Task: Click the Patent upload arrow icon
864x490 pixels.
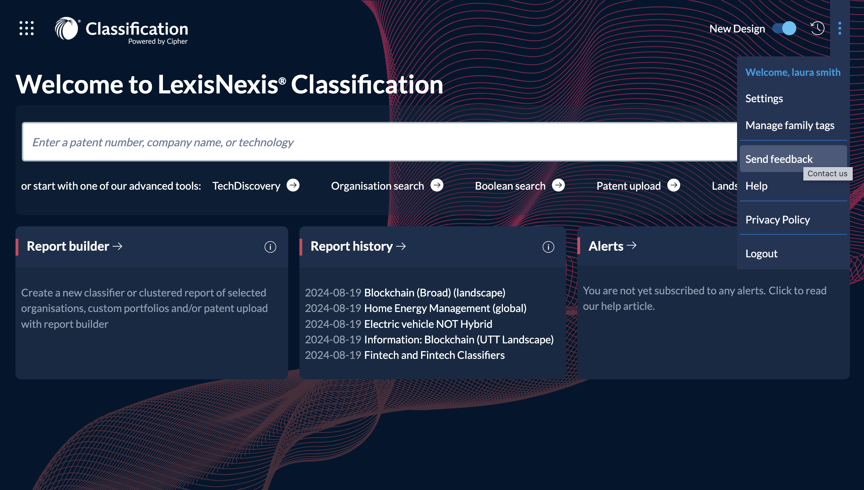Action: (x=674, y=185)
